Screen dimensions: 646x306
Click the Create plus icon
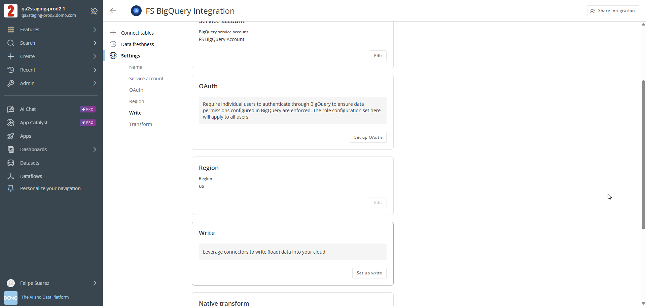11,56
